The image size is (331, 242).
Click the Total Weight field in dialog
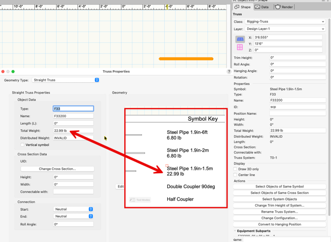[73, 130]
